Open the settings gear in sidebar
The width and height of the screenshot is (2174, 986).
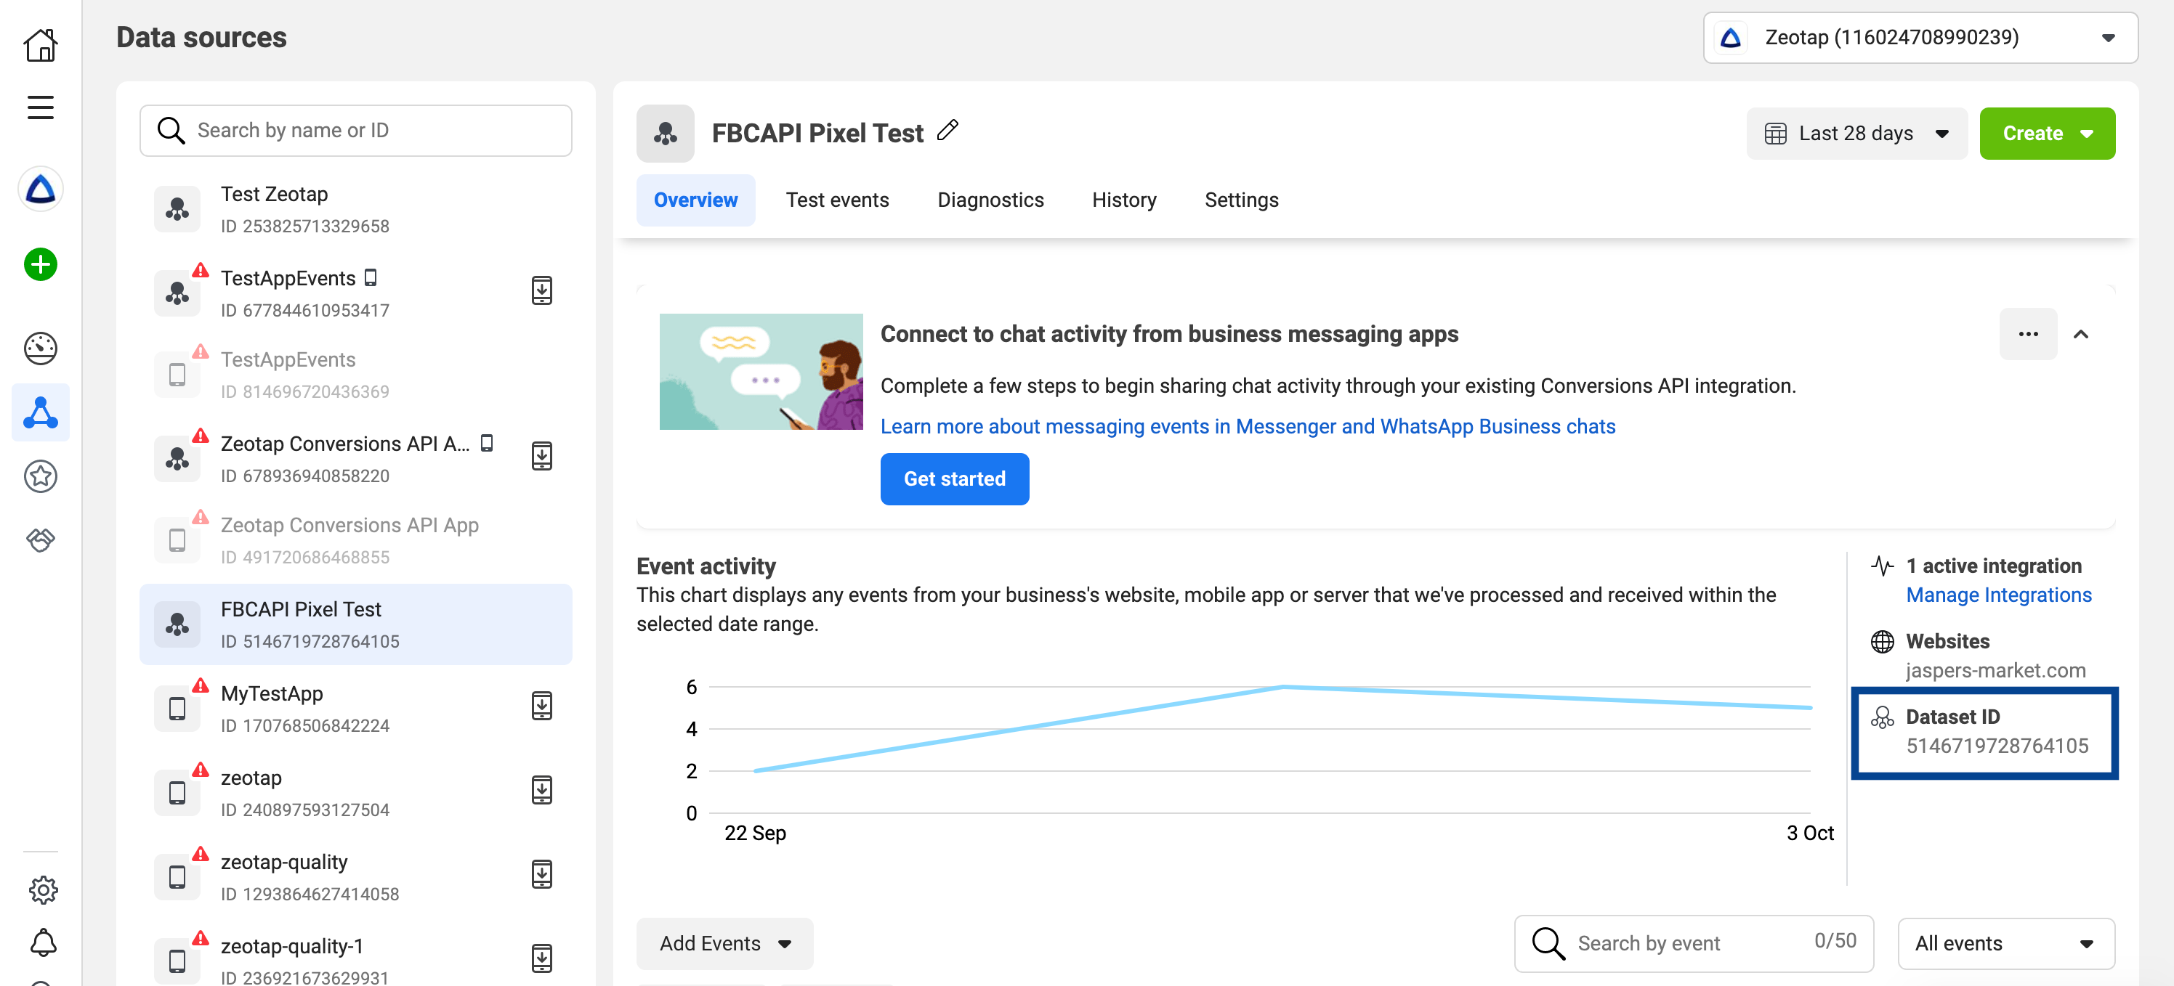click(43, 889)
